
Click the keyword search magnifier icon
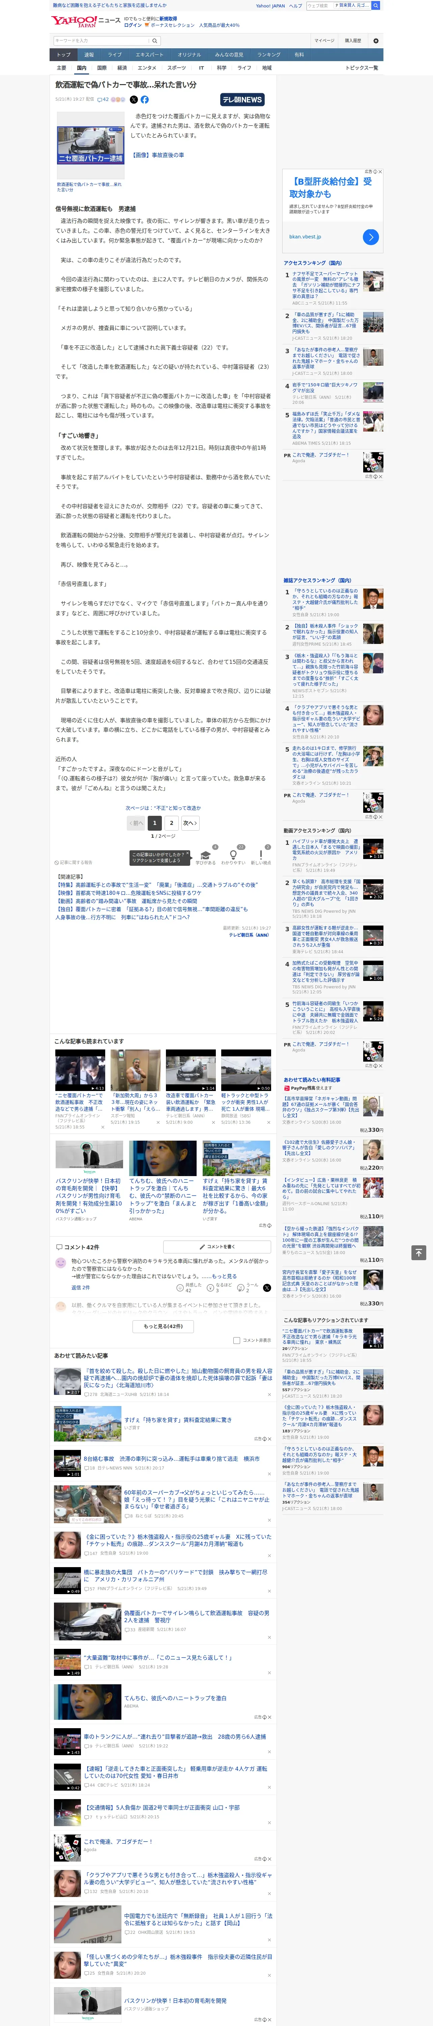coord(155,40)
